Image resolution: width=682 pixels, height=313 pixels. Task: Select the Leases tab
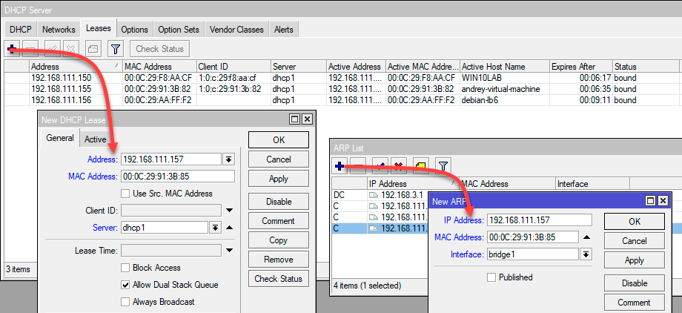[99, 28]
